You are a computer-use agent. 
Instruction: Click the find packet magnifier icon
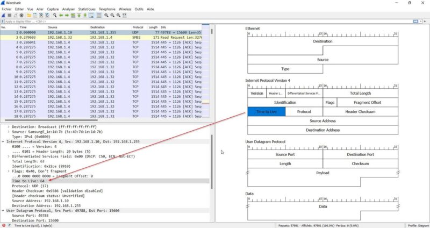(55, 16)
